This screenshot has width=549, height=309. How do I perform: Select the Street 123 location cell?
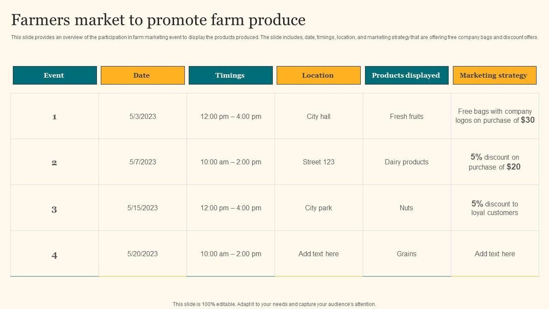pyautogui.click(x=319, y=162)
